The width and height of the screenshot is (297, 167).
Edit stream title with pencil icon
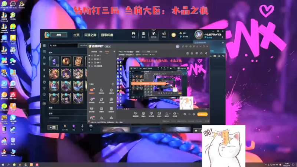[156, 52]
